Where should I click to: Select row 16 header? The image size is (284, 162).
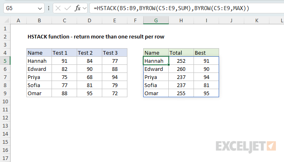pos(5,150)
